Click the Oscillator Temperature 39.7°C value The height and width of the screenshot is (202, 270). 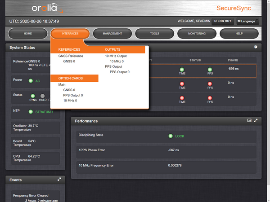point(33,126)
